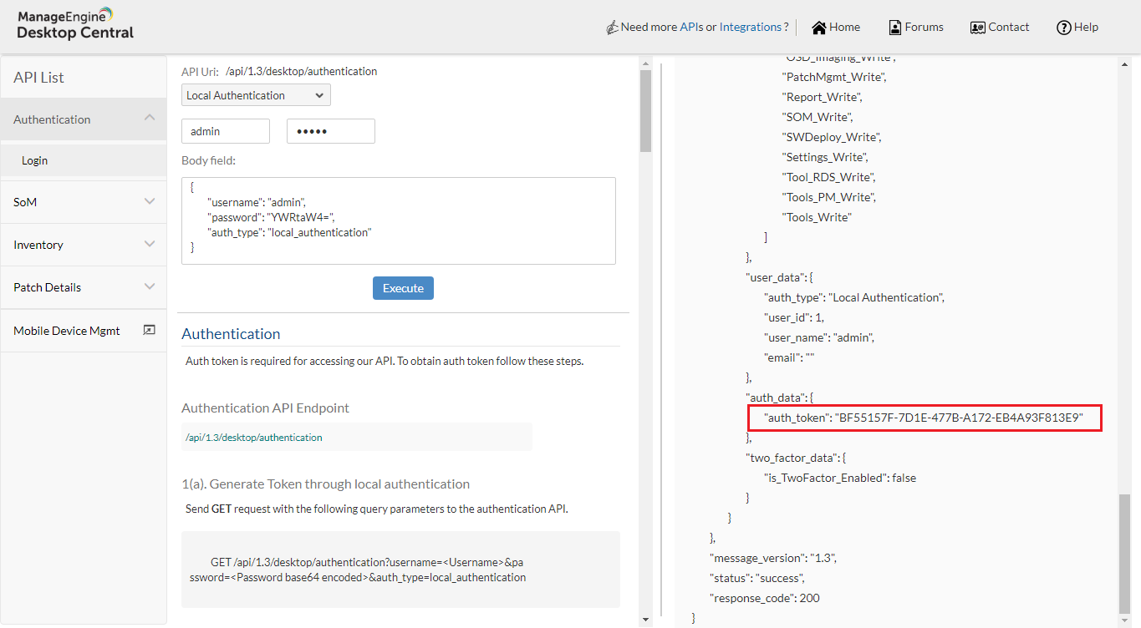
Task: Click the pen icon beside Need more APIs
Action: [613, 28]
